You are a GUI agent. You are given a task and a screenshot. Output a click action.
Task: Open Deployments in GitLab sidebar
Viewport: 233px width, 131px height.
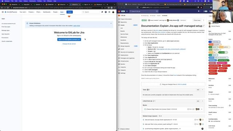[x=124, y=55]
